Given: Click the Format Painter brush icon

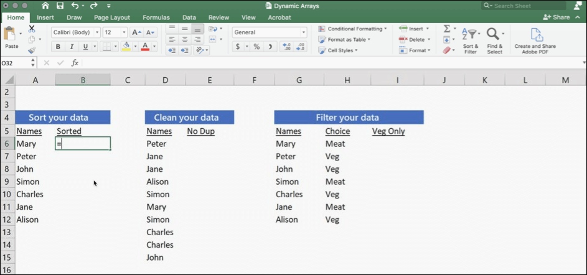Looking at the screenshot, I should (x=32, y=50).
